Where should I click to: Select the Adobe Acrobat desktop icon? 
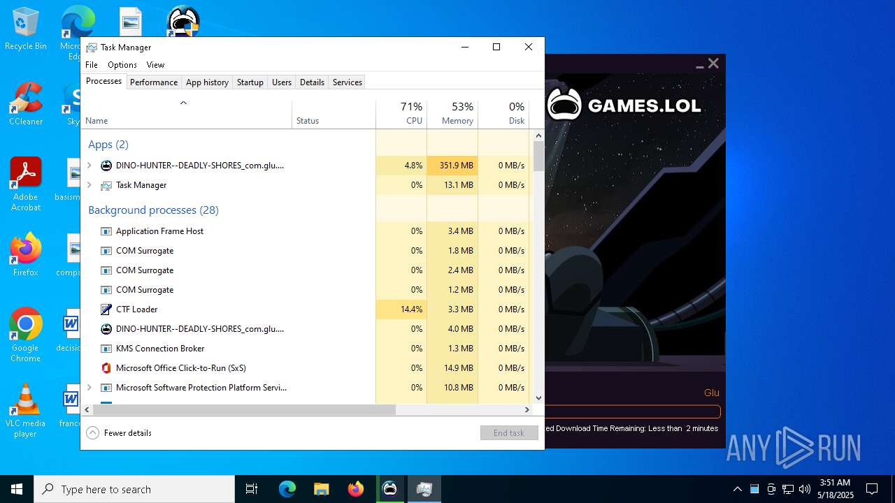pyautogui.click(x=25, y=184)
